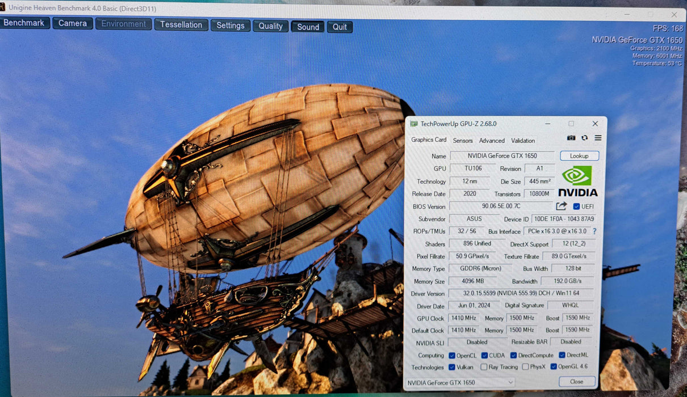Switch to the Graphics Card tab

(429, 140)
